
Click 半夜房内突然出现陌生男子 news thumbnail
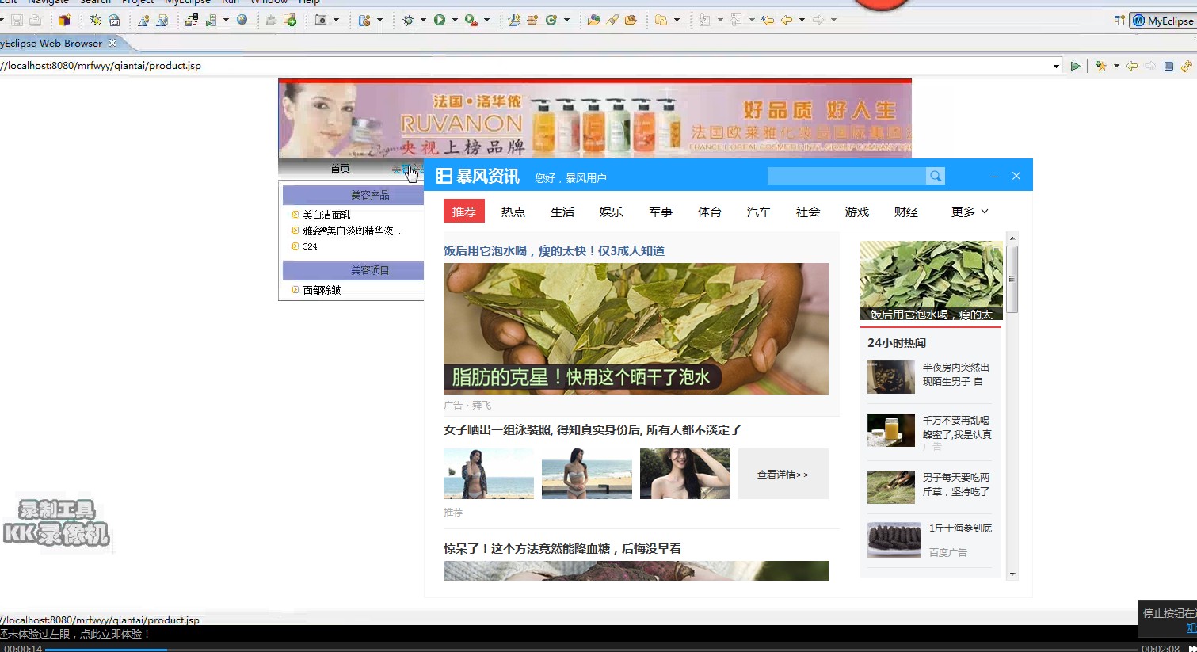coord(891,377)
